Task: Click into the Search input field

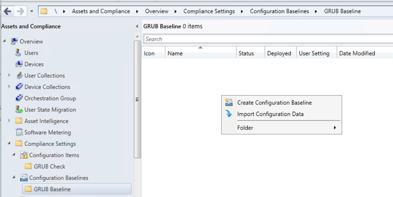Action: point(266,39)
